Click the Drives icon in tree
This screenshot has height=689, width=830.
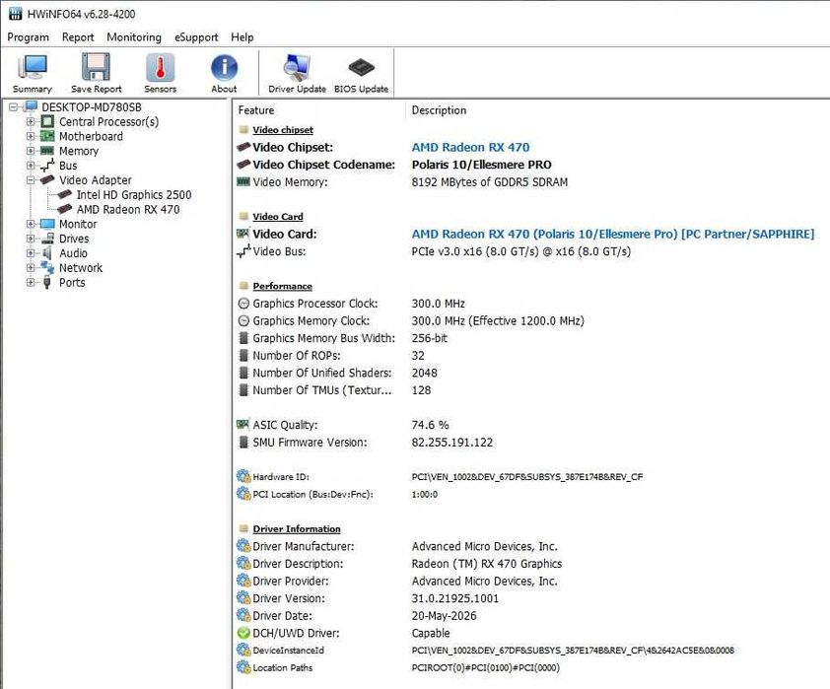[x=47, y=239]
